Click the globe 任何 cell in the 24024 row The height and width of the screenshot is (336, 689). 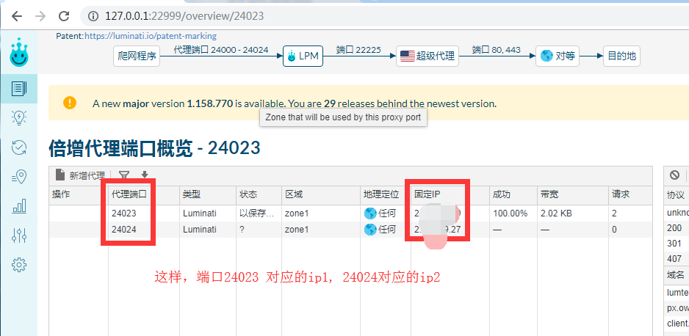386,230
